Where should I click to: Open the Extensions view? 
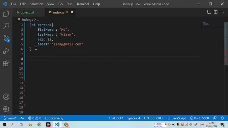[x=6, y=63]
